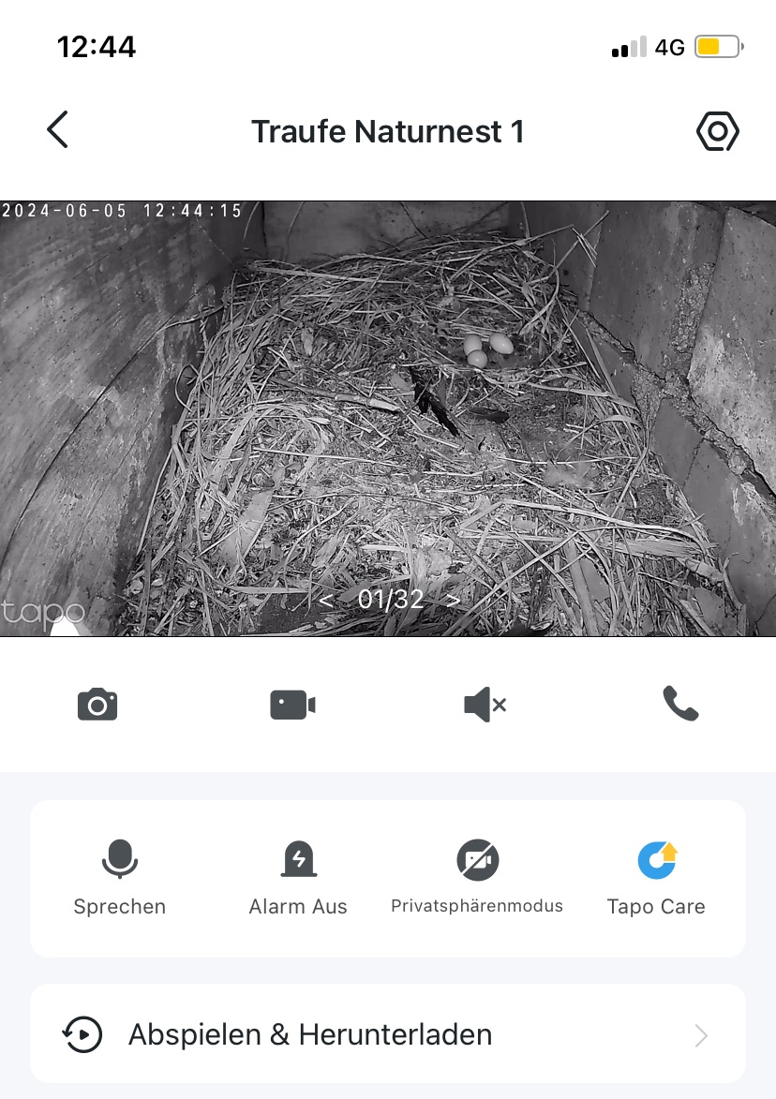The width and height of the screenshot is (776, 1099).
Task: Expand the Abspielen & Herunterladen chevron
Action: click(701, 1035)
